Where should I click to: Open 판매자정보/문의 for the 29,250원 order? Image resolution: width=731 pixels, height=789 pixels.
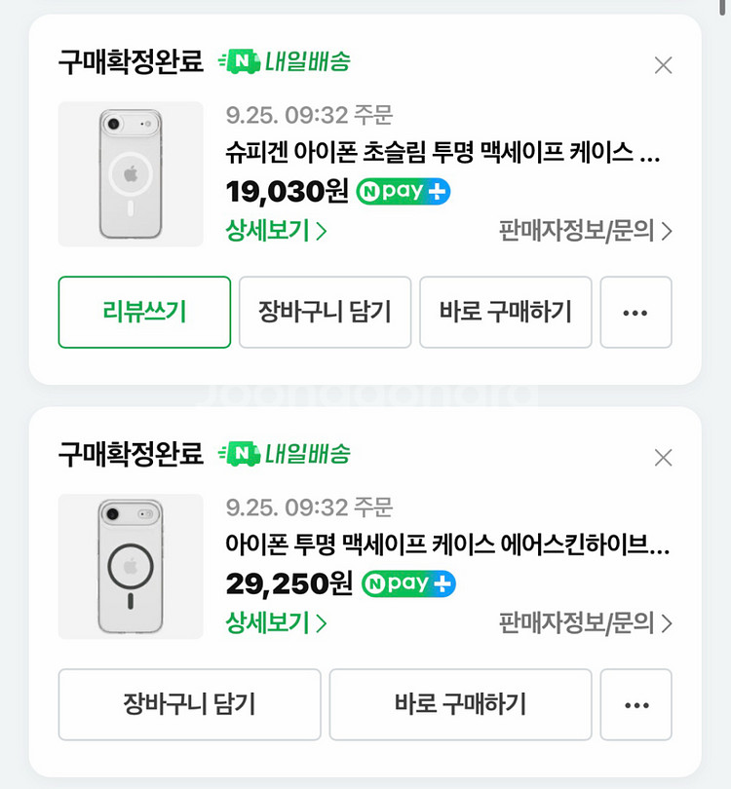(585, 622)
